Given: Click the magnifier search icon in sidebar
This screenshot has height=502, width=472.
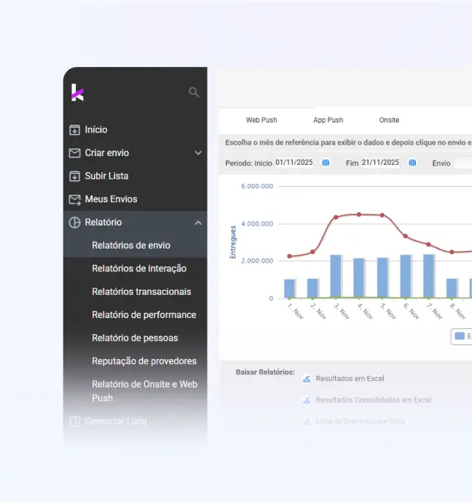Looking at the screenshot, I should pos(194,92).
